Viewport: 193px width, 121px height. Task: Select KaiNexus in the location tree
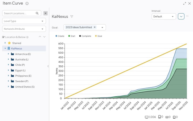pyautogui.click(x=16, y=48)
